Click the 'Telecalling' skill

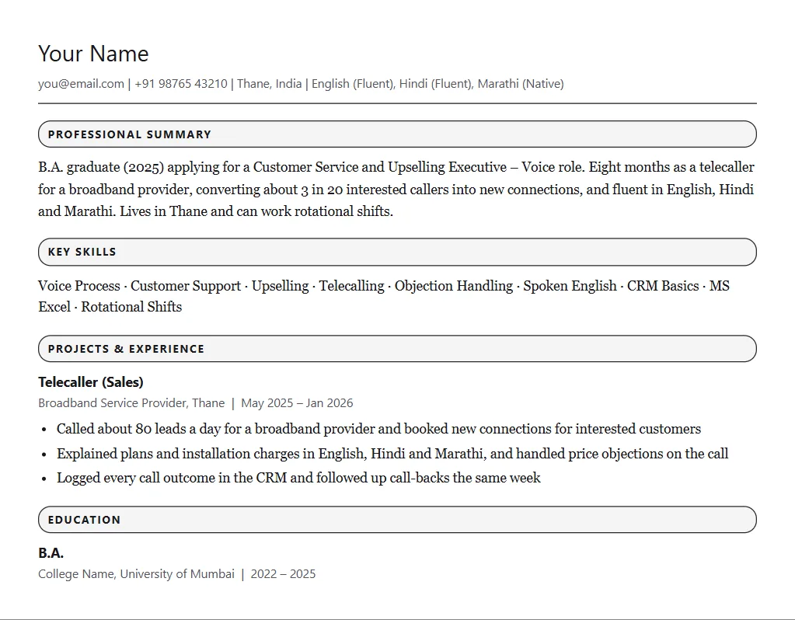click(351, 286)
